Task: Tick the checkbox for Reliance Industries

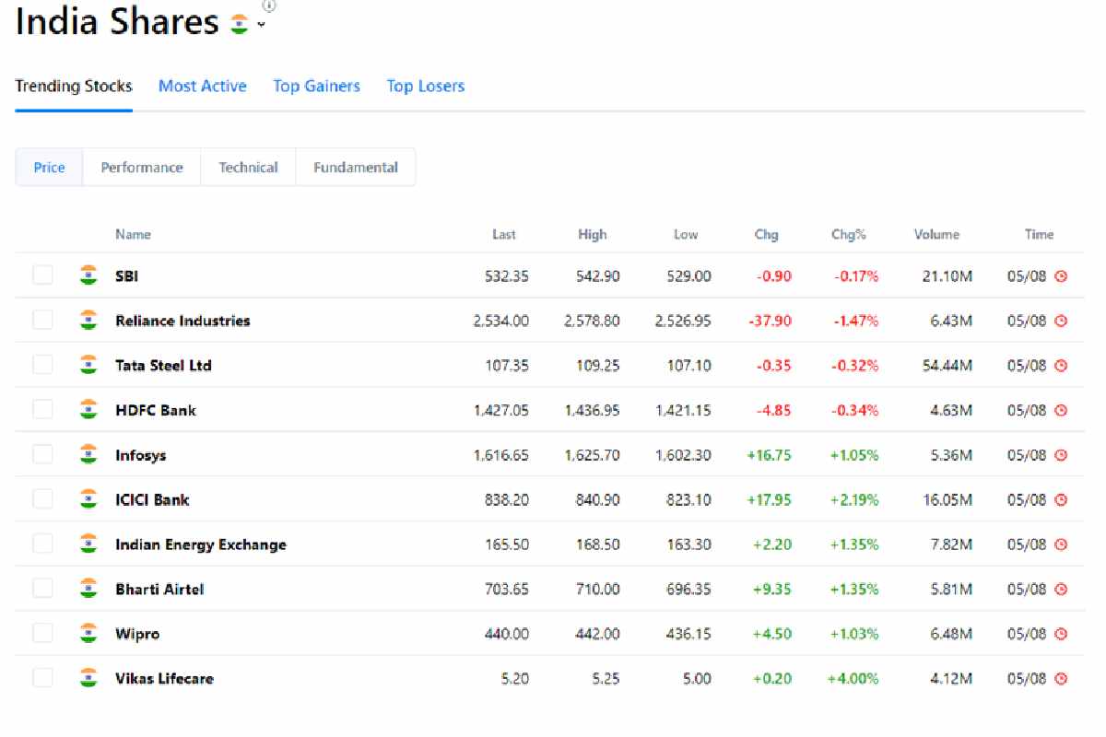Action: click(x=42, y=321)
